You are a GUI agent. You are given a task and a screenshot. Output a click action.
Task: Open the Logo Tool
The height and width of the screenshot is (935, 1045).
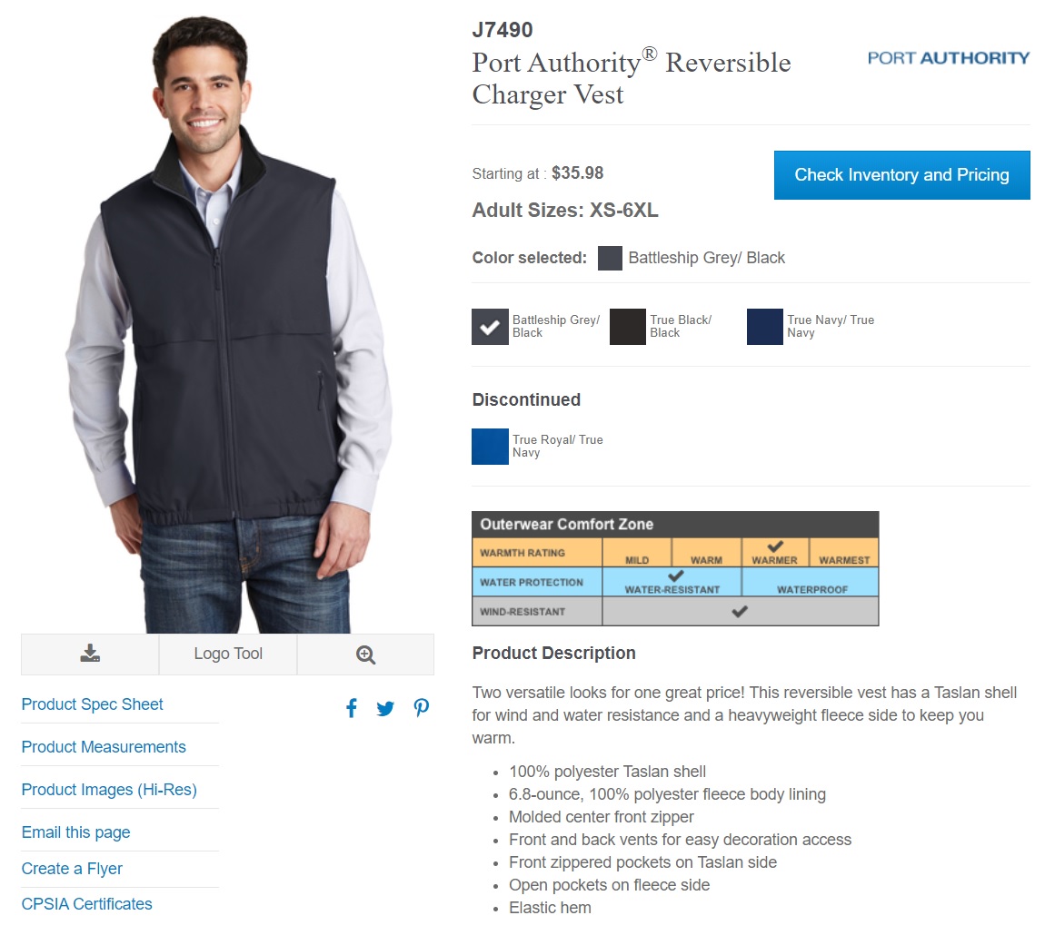[228, 654]
